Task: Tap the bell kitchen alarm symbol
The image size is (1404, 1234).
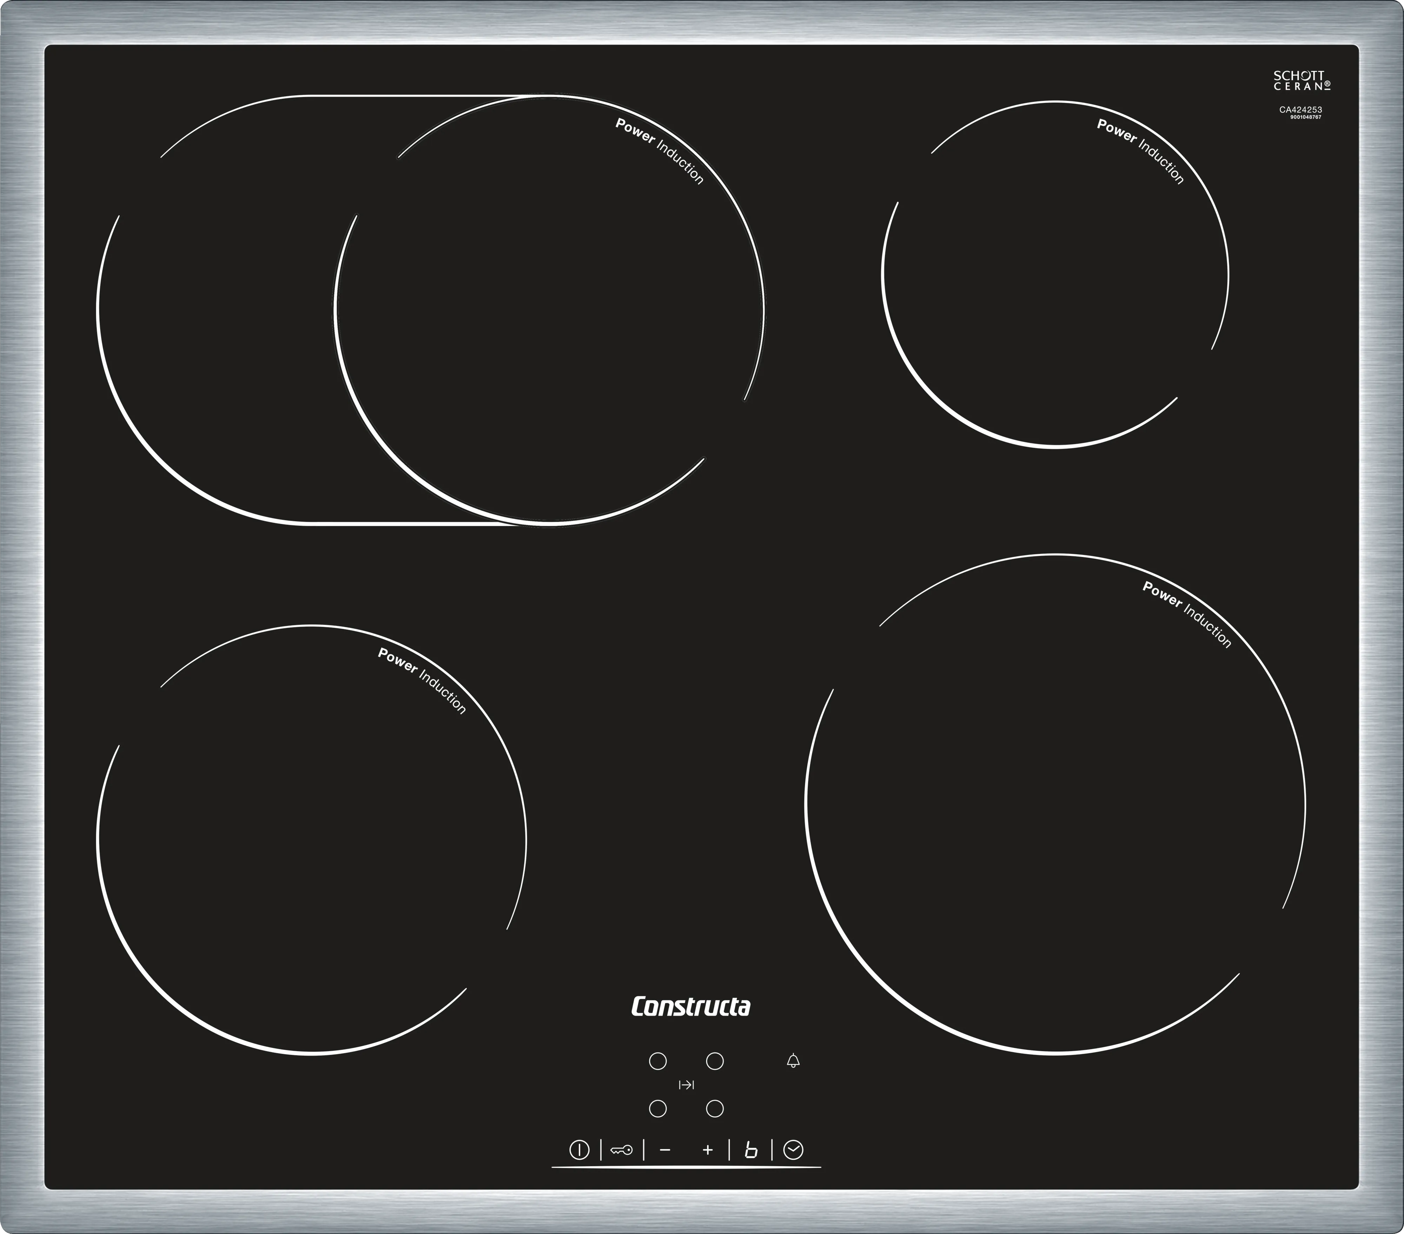Action: (793, 1061)
